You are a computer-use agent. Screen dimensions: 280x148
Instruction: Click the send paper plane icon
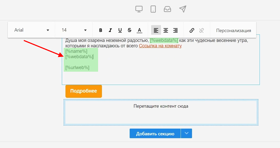point(183,9)
